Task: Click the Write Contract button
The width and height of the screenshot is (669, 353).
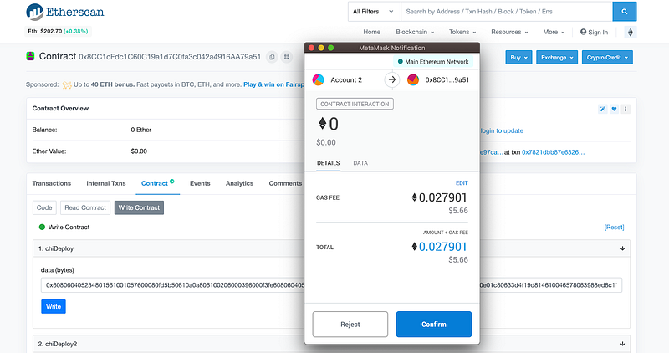Action: (139, 208)
